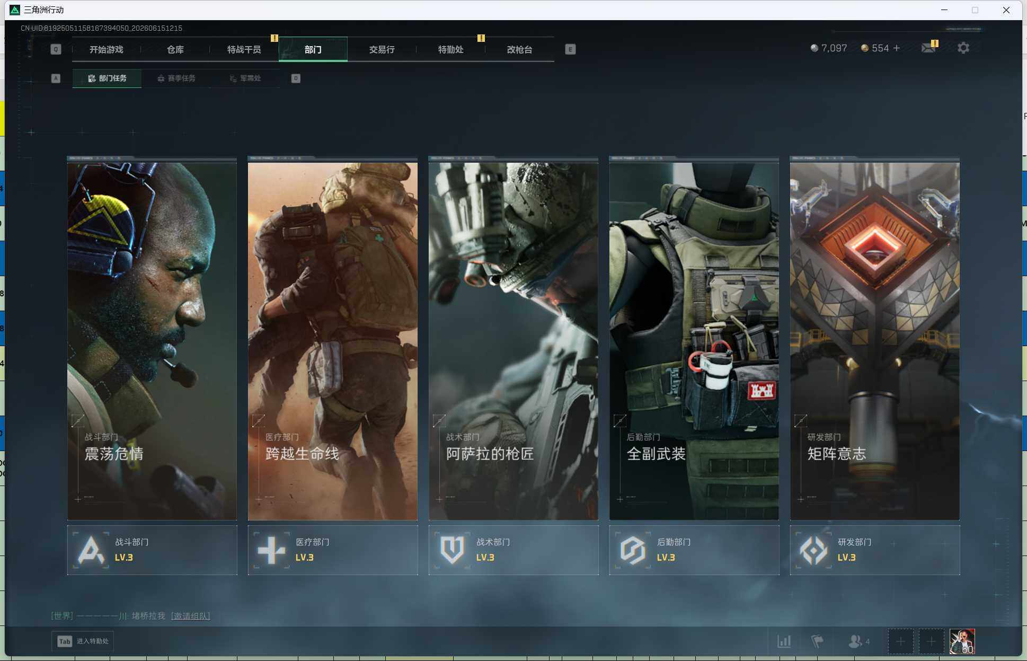Viewport: 1027px width, 661px height.
Task: Click the A key hint icon
Action: click(56, 78)
